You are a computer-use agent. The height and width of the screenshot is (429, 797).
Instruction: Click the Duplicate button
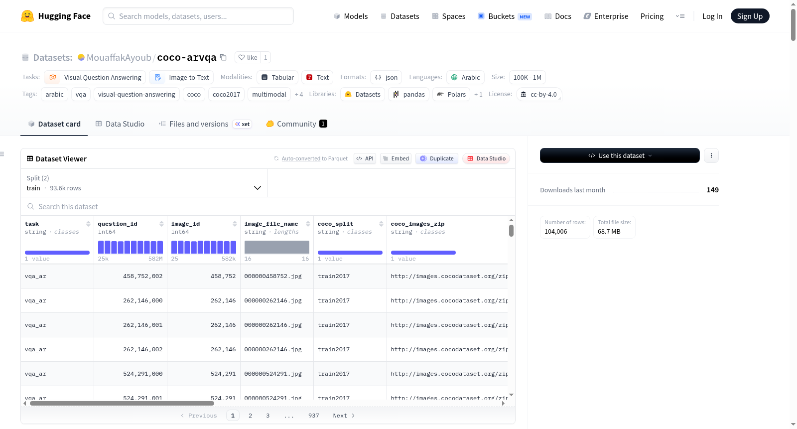437,158
